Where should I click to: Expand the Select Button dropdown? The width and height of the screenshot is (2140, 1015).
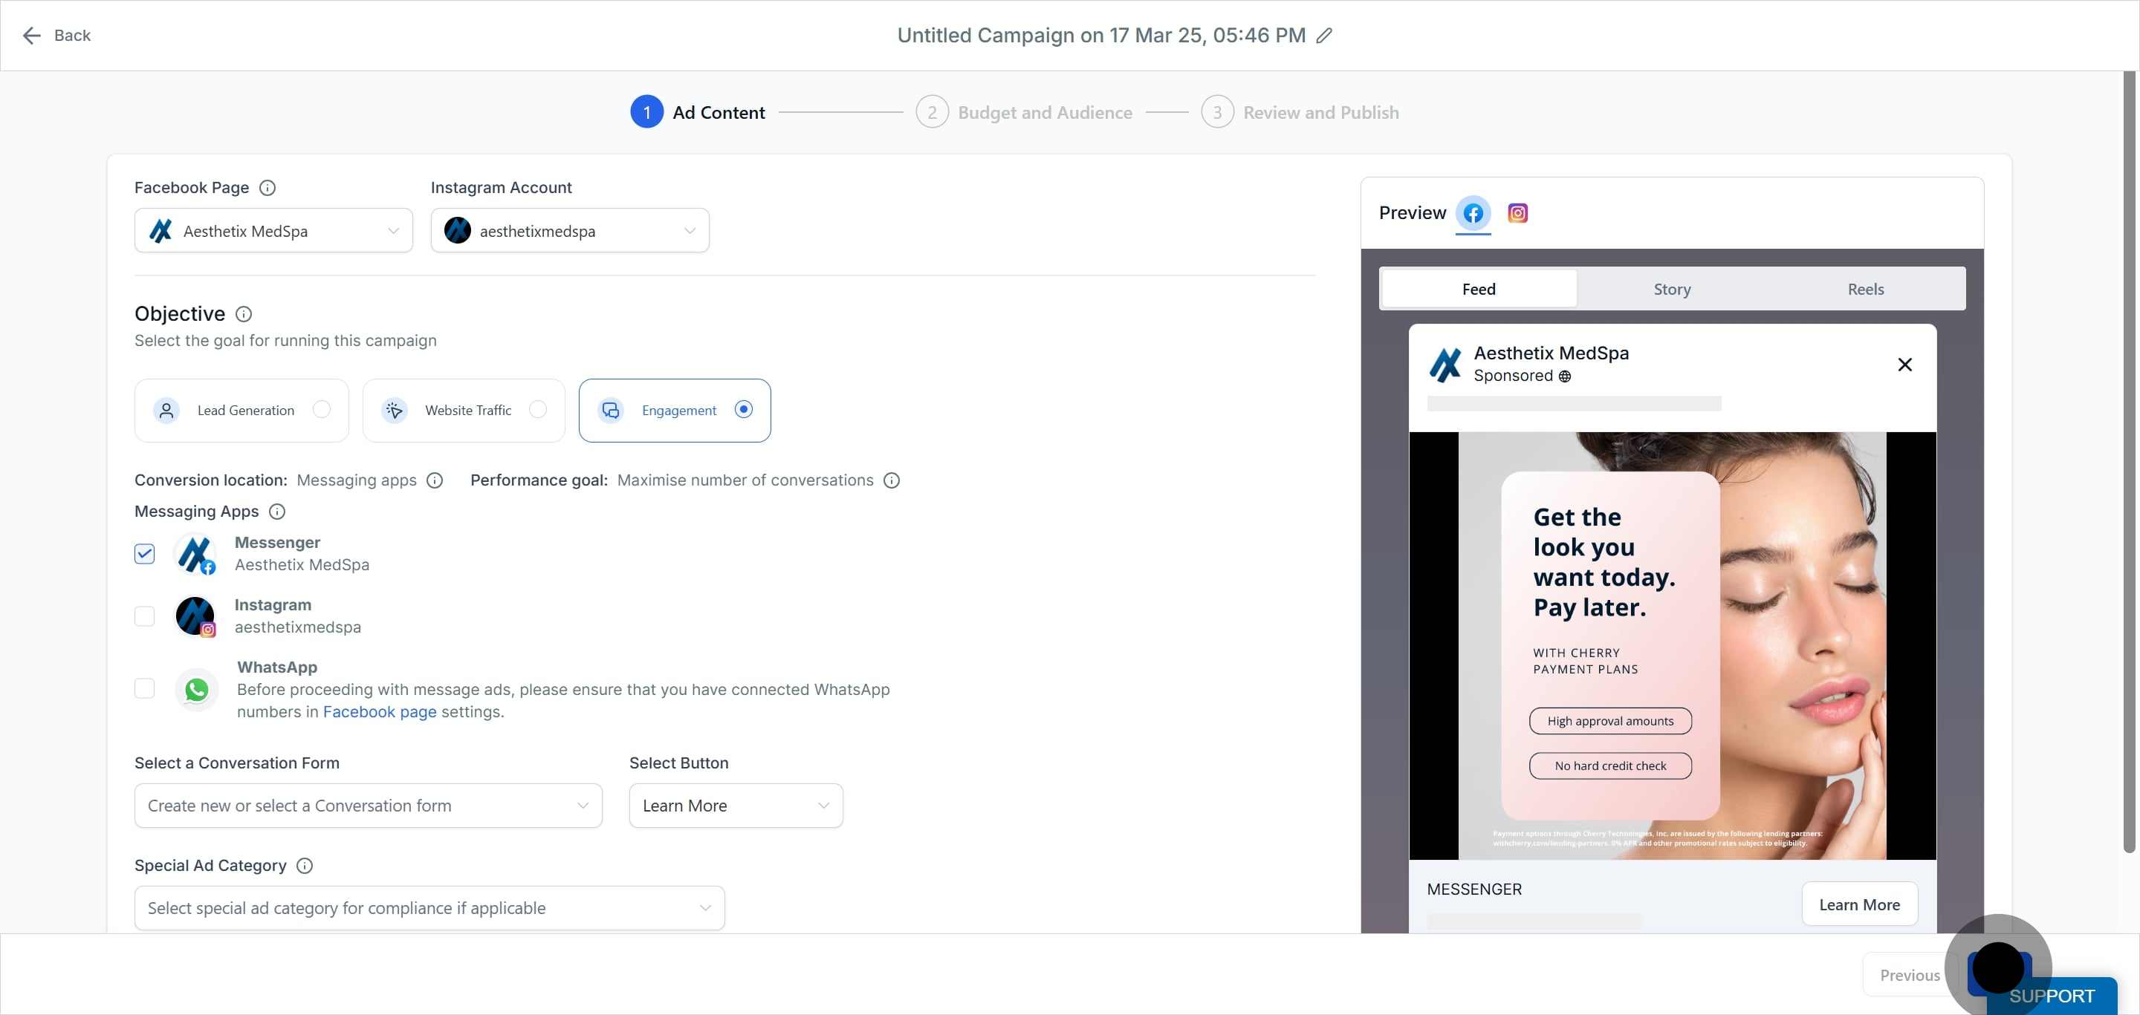pyautogui.click(x=735, y=806)
